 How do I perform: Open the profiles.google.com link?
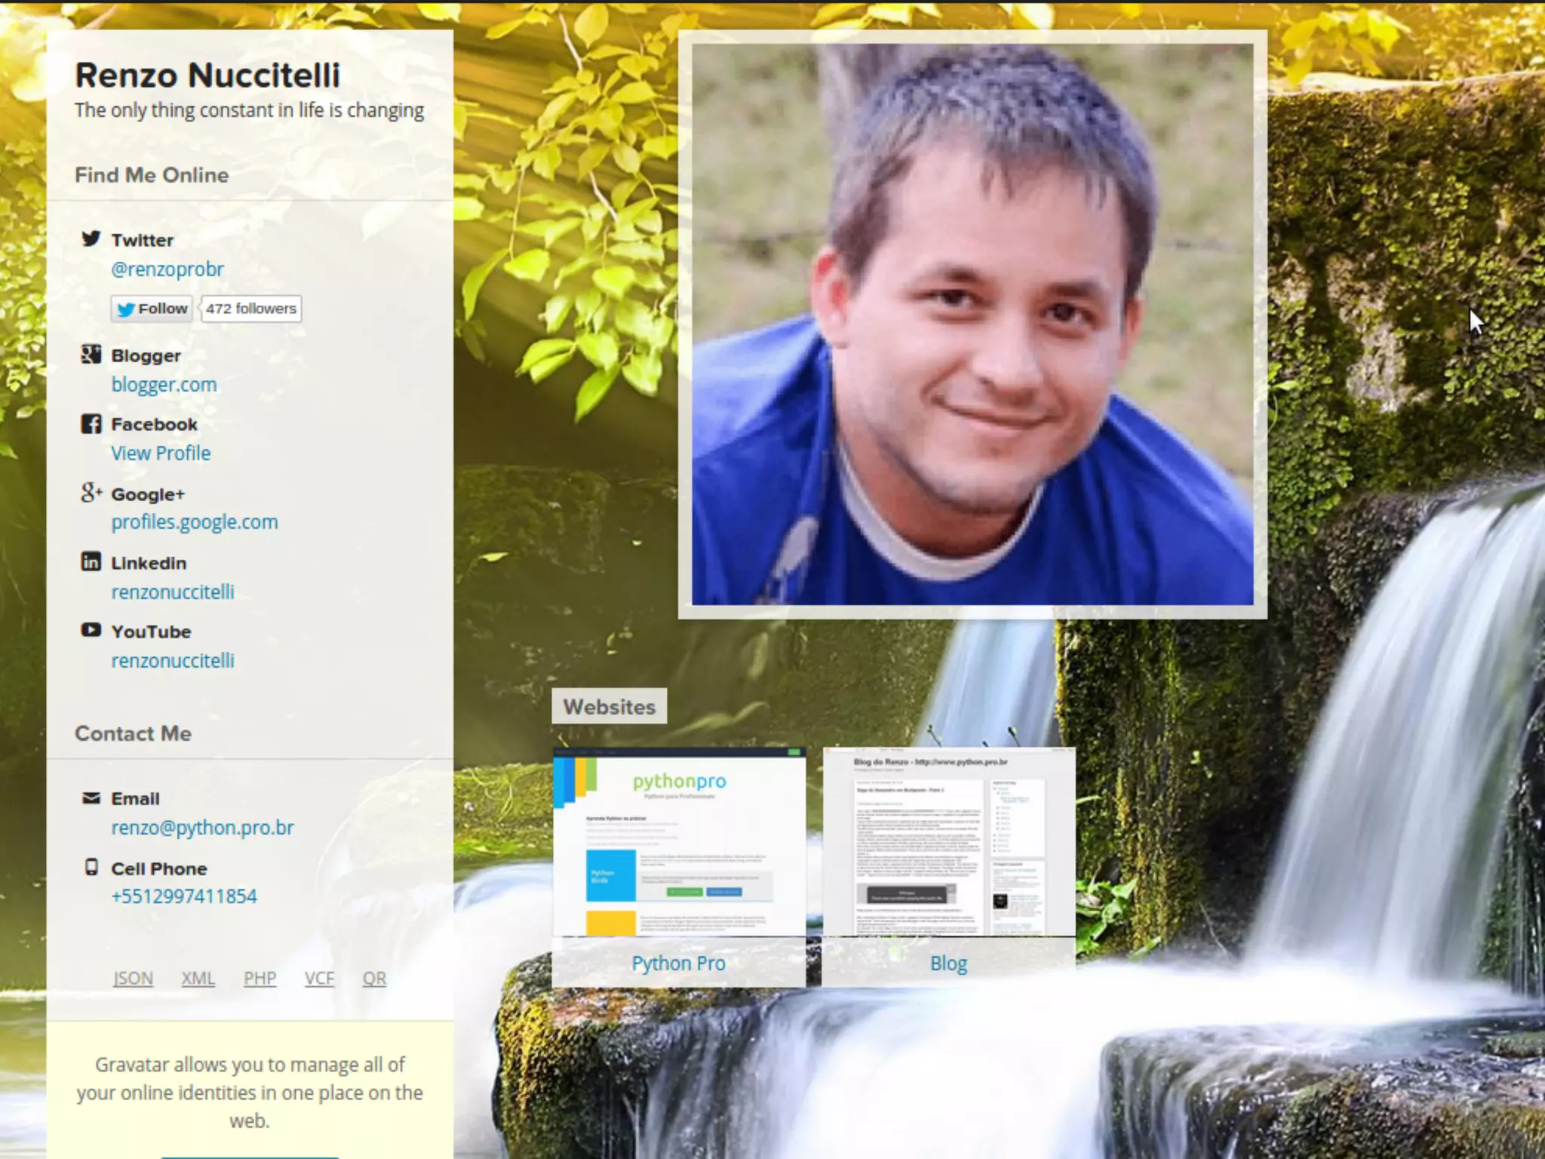(195, 522)
